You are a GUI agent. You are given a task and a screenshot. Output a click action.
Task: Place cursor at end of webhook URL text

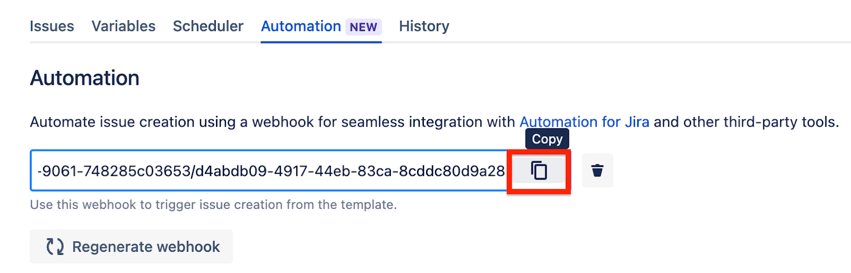[504, 171]
